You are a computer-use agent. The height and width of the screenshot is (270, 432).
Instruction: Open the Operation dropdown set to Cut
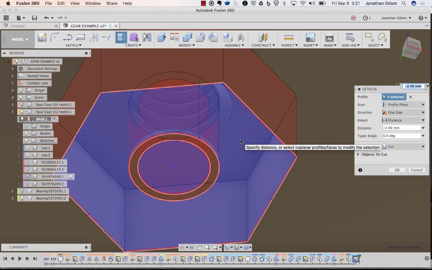[403, 147]
